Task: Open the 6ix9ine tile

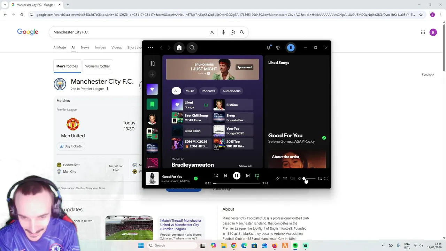Action: 233,105
